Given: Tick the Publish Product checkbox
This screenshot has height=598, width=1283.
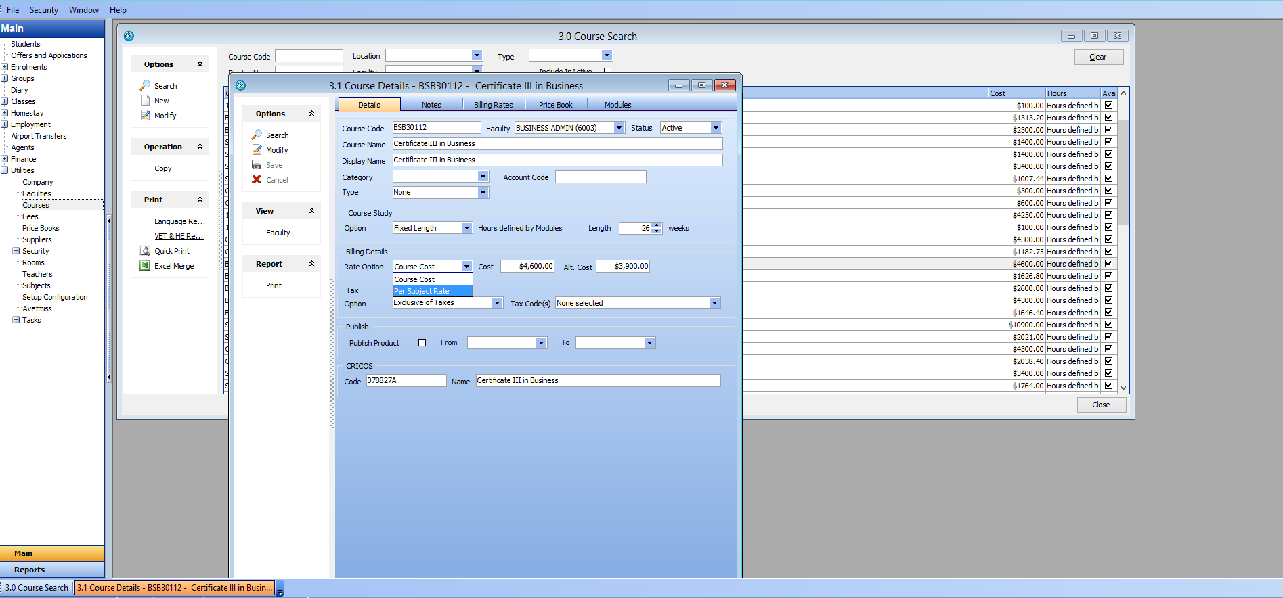Looking at the screenshot, I should [x=422, y=343].
